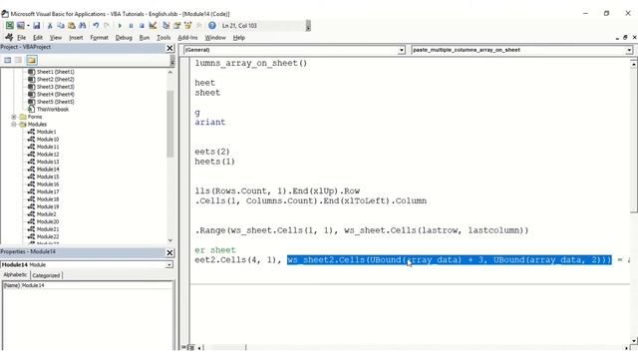Select ThisWorkbook in project tree
638x359 pixels.
53,109
